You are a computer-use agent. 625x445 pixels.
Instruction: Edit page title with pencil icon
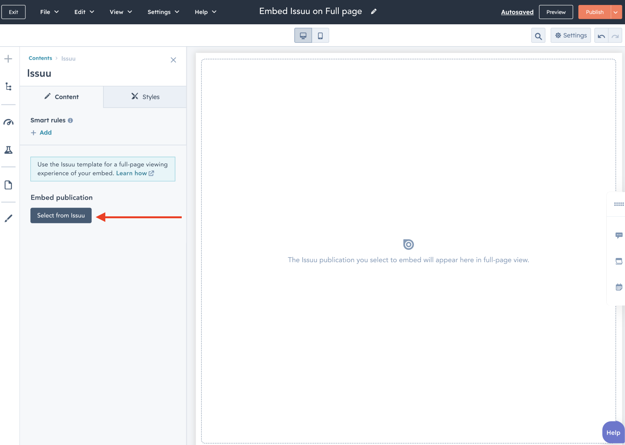point(373,12)
